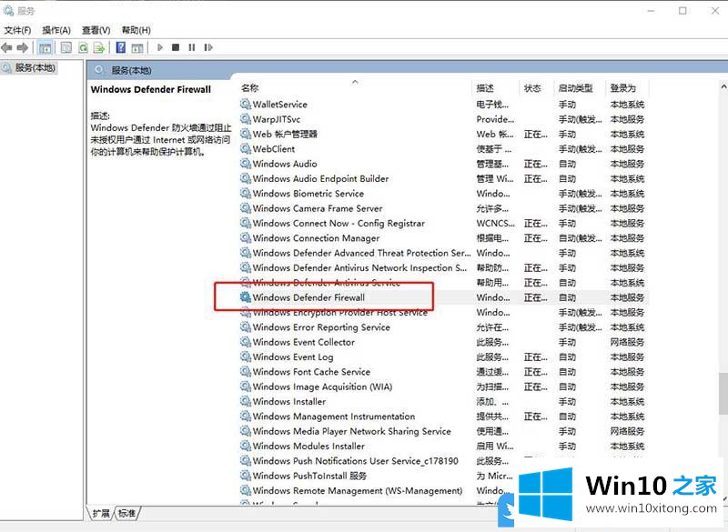The height and width of the screenshot is (532, 728).
Task: Click the 服务(本地) header in details pane
Action: 131,71
